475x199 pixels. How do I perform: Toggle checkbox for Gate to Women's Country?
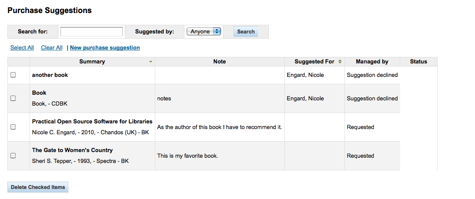pyautogui.click(x=13, y=156)
